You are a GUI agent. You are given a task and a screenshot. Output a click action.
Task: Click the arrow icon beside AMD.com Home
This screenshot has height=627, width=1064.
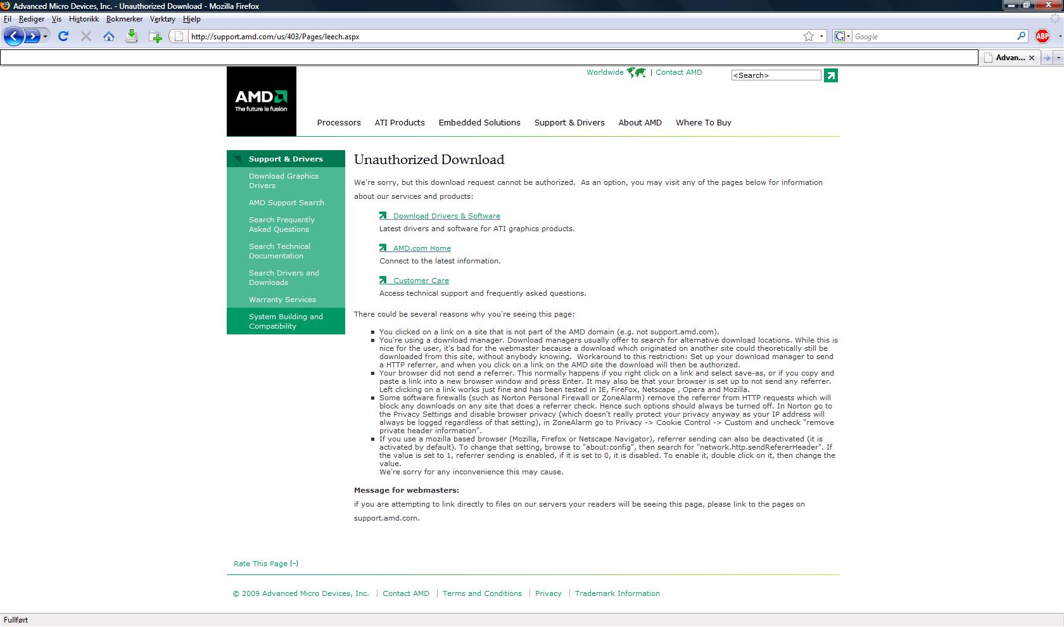(383, 248)
